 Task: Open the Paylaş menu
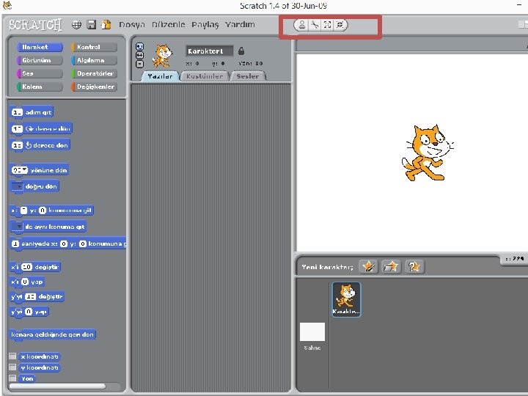pos(205,25)
